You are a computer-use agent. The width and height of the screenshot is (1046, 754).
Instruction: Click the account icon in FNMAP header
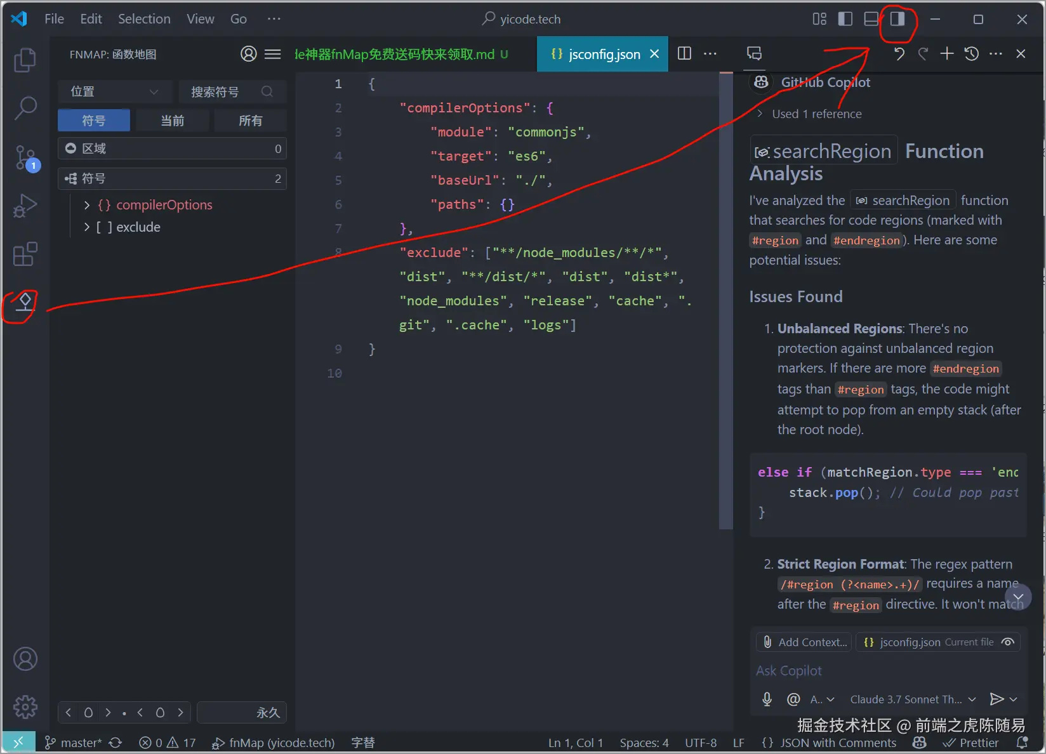[x=249, y=54]
